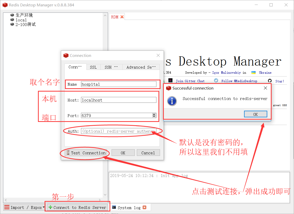Click the green plus icon for new connection
The height and width of the screenshot is (214, 294).
50,207
